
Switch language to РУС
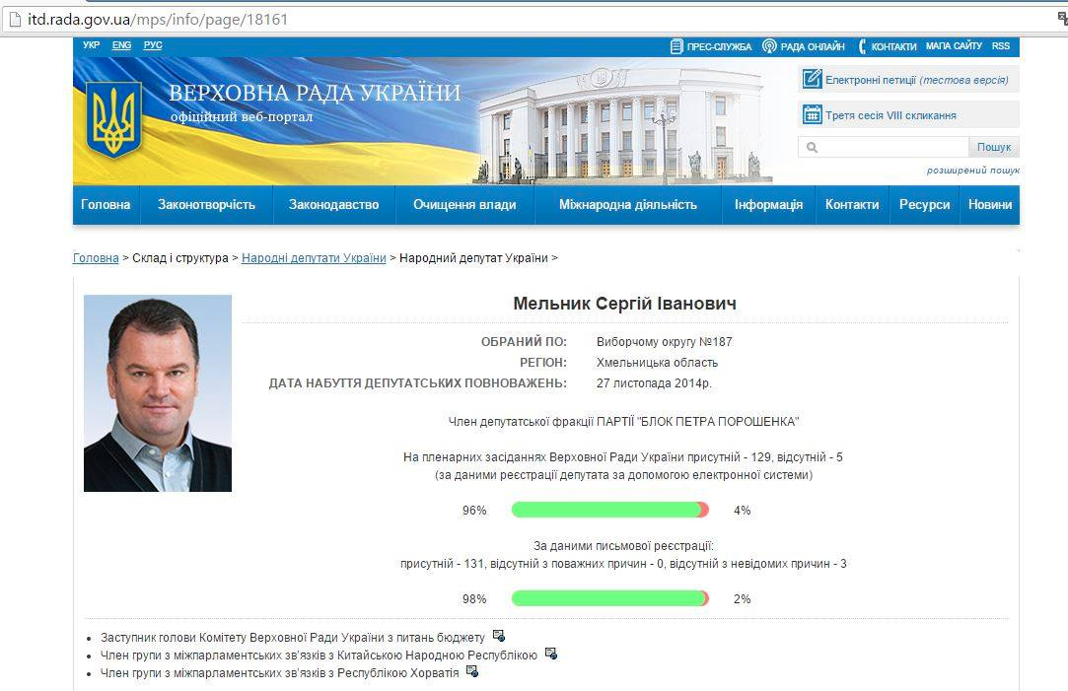pos(153,45)
